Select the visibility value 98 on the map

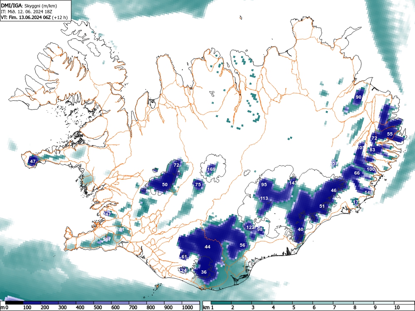pos(260,229)
